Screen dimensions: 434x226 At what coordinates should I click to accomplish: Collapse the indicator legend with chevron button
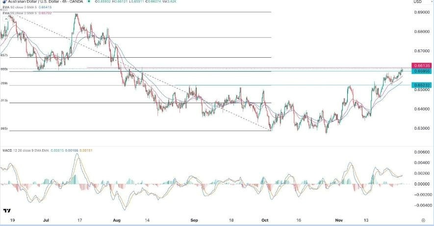pos(5,19)
